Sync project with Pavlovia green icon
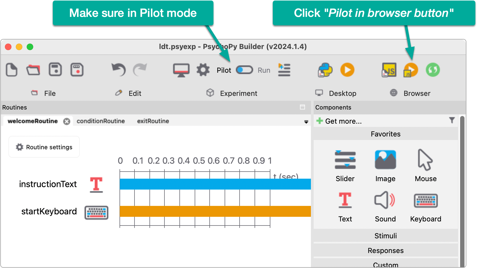Viewport: 477px width, 268px height. pos(433,70)
